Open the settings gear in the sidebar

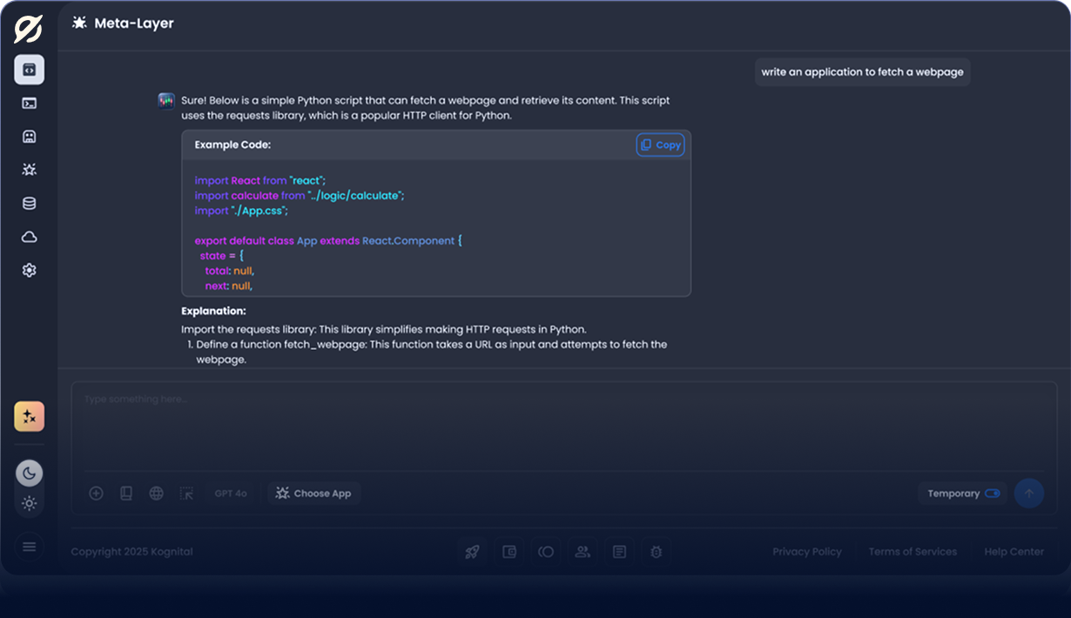(29, 271)
